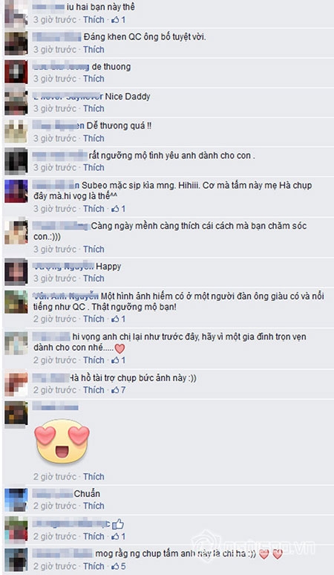Click Thích under the heart-eyes sticker comment
The image size is (334, 575).
click(x=94, y=477)
